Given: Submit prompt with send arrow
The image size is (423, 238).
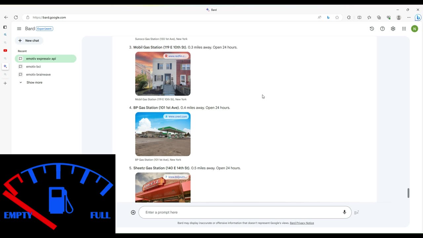Looking at the screenshot, I should [x=357, y=213].
